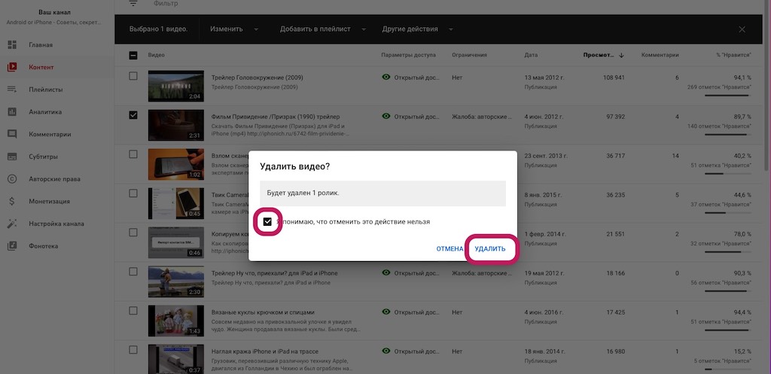Open thumbnail of Вязаные куклы video

coord(176,321)
